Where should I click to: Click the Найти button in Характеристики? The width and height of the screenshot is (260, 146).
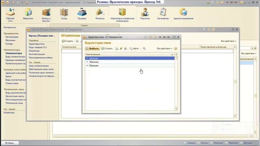click(x=134, y=49)
